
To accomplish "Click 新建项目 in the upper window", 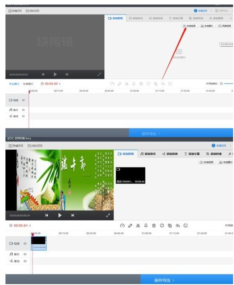I will point(15,11).
